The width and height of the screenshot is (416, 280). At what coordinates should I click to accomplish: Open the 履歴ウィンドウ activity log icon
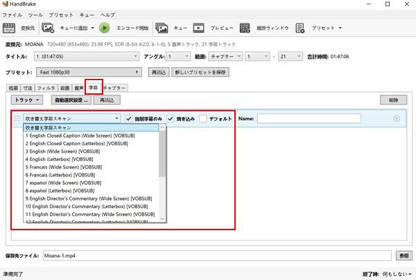pos(245,28)
